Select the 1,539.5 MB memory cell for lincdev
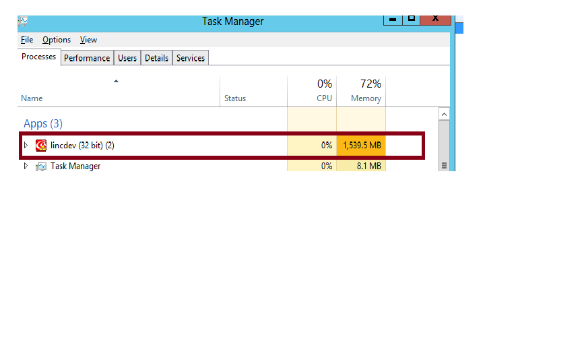 point(362,145)
